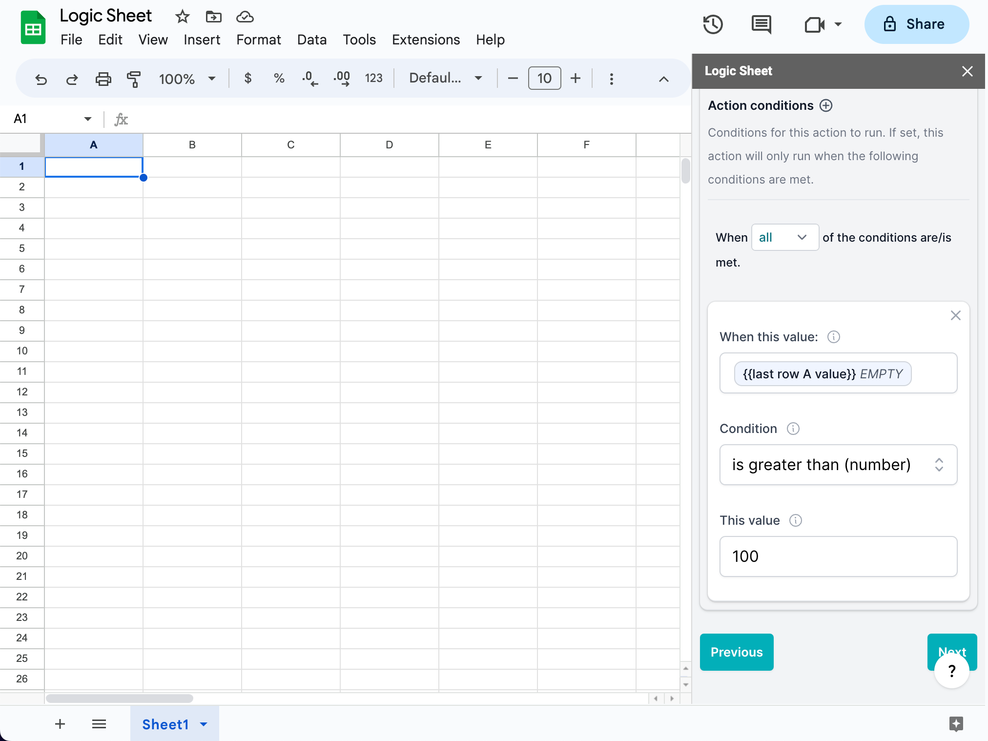Increase font size with plus stepper
Viewport: 988px width, 741px height.
coord(576,78)
